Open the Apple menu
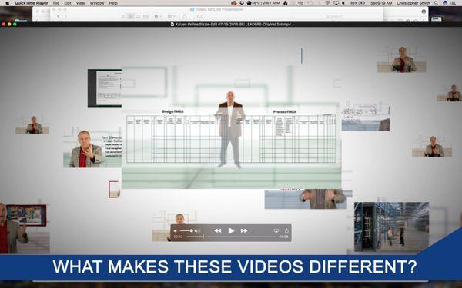The width and height of the screenshot is (462, 288). click(x=7, y=3)
